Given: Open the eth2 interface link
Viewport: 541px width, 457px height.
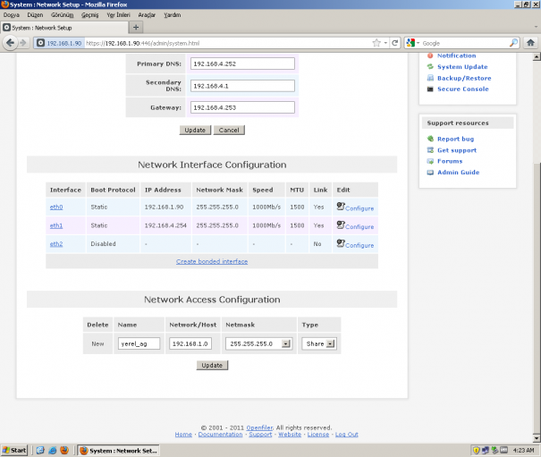Looking at the screenshot, I should click(x=56, y=243).
